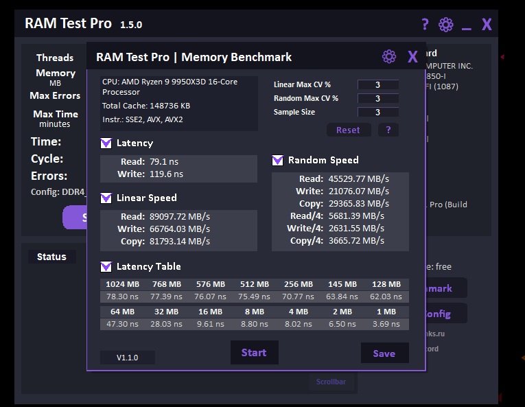Click the Scrollbar button below the dialog
This screenshot has width=525, height=407.
point(331,382)
